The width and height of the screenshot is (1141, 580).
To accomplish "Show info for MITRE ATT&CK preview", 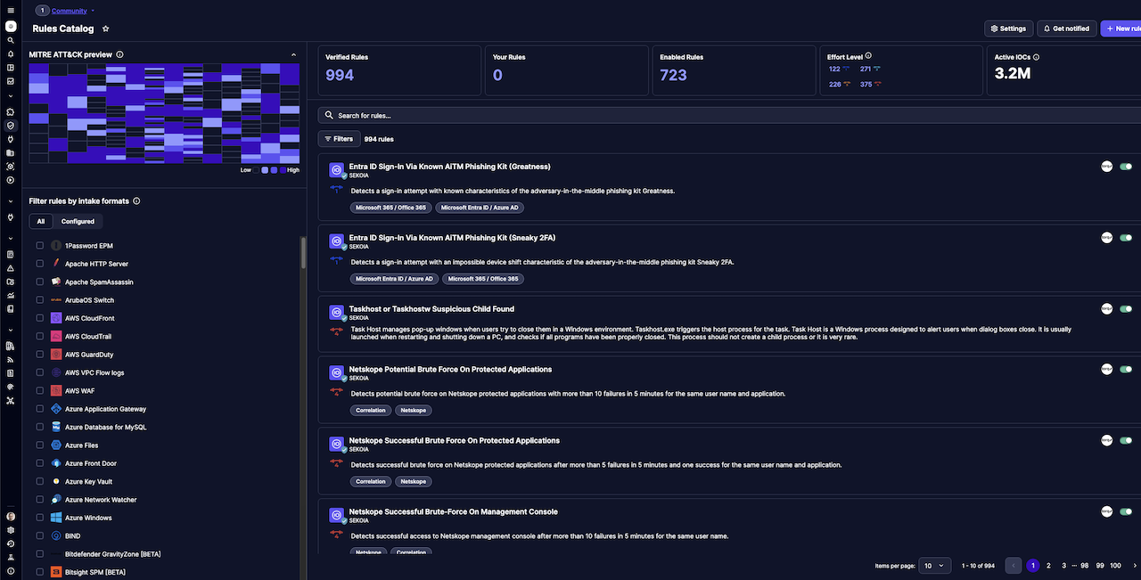I will (x=119, y=54).
